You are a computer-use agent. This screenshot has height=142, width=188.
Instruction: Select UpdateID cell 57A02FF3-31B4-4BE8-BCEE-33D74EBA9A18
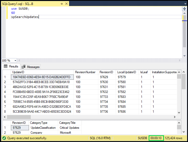[42, 82]
